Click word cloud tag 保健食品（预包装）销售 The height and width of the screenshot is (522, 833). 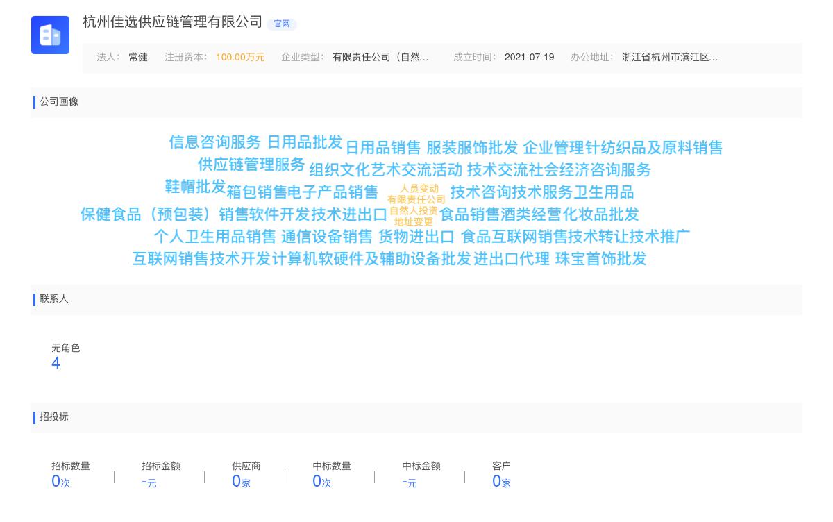(x=165, y=214)
